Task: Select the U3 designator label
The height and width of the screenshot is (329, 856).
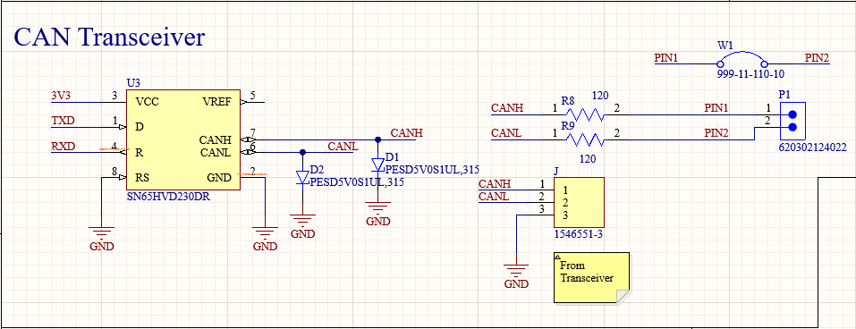Action: click(x=133, y=83)
